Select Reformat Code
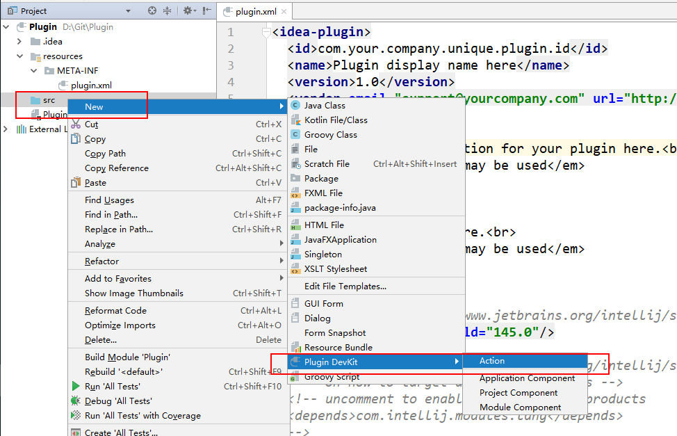 coord(177,311)
